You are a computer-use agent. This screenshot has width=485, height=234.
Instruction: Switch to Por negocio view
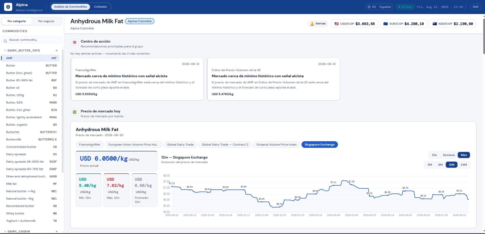46,21
